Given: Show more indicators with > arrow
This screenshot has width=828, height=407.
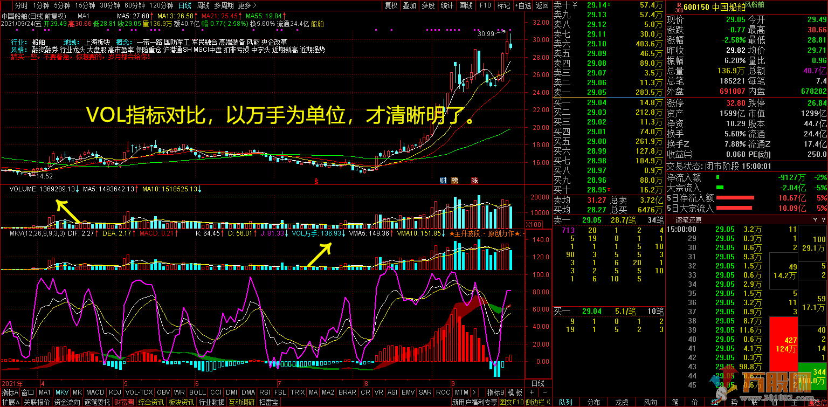Looking at the screenshot, I should click(474, 392).
